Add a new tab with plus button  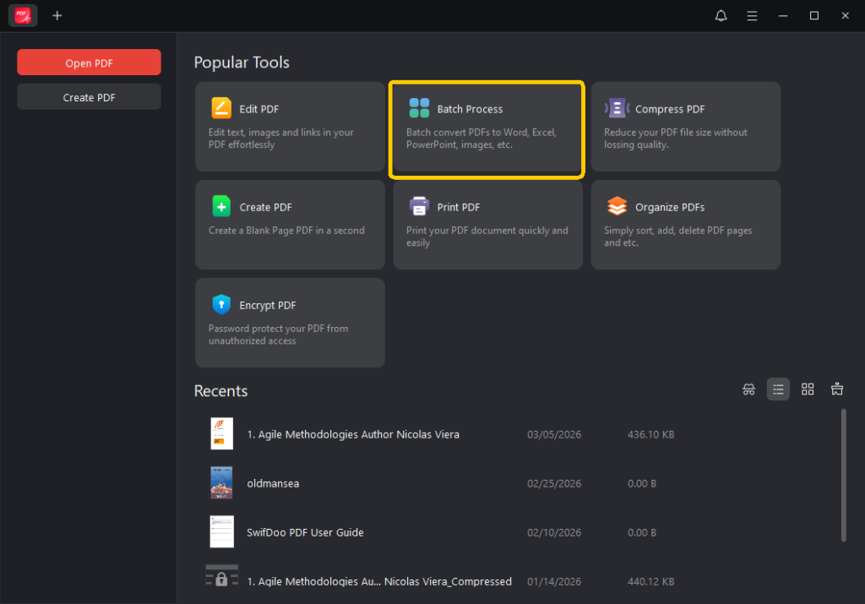[57, 15]
